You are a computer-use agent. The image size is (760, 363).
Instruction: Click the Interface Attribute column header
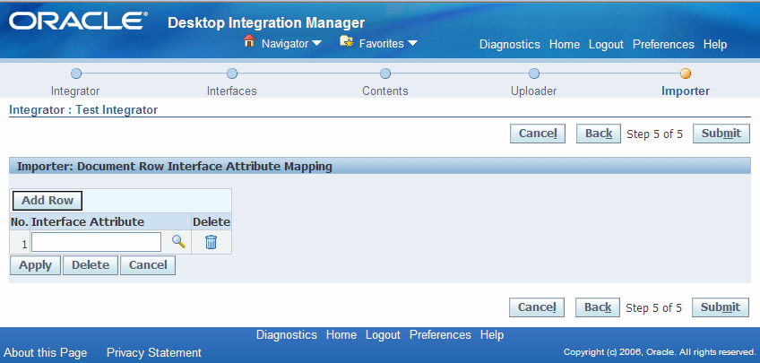tap(88, 222)
